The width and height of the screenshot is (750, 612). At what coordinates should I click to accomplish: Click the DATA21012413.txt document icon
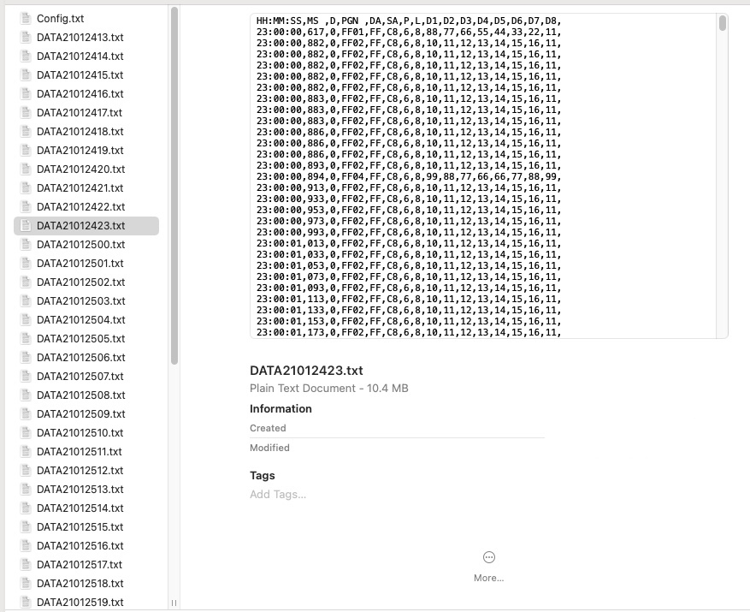pos(25,38)
